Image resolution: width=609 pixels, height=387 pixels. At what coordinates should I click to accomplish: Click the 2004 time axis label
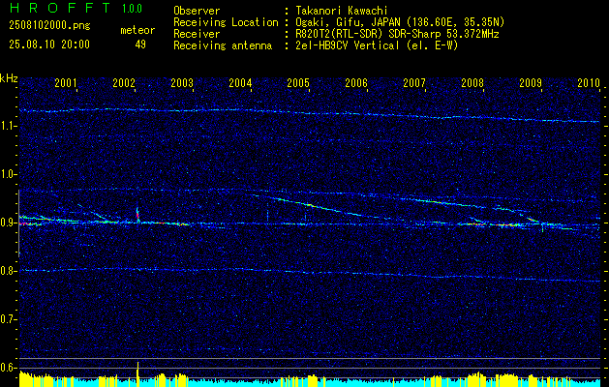[x=240, y=82]
